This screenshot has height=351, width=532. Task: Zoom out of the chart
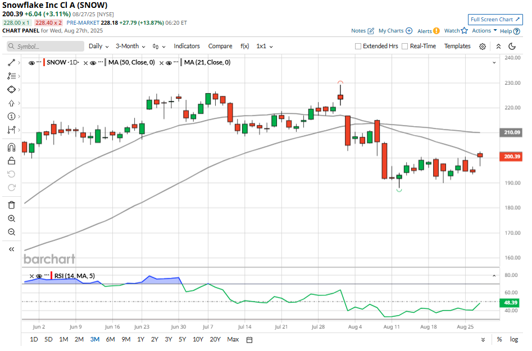pos(11,232)
